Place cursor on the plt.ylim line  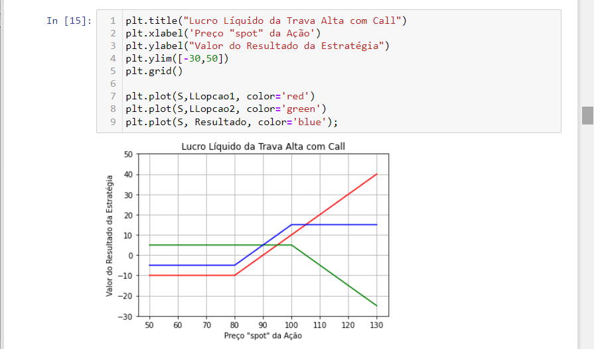coord(177,58)
